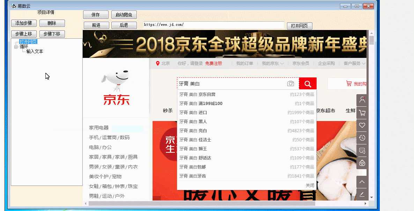Image resolution: width=414 pixels, height=211 pixels.
Task: Open the heart favorites sidebar icon
Action: click(362, 125)
